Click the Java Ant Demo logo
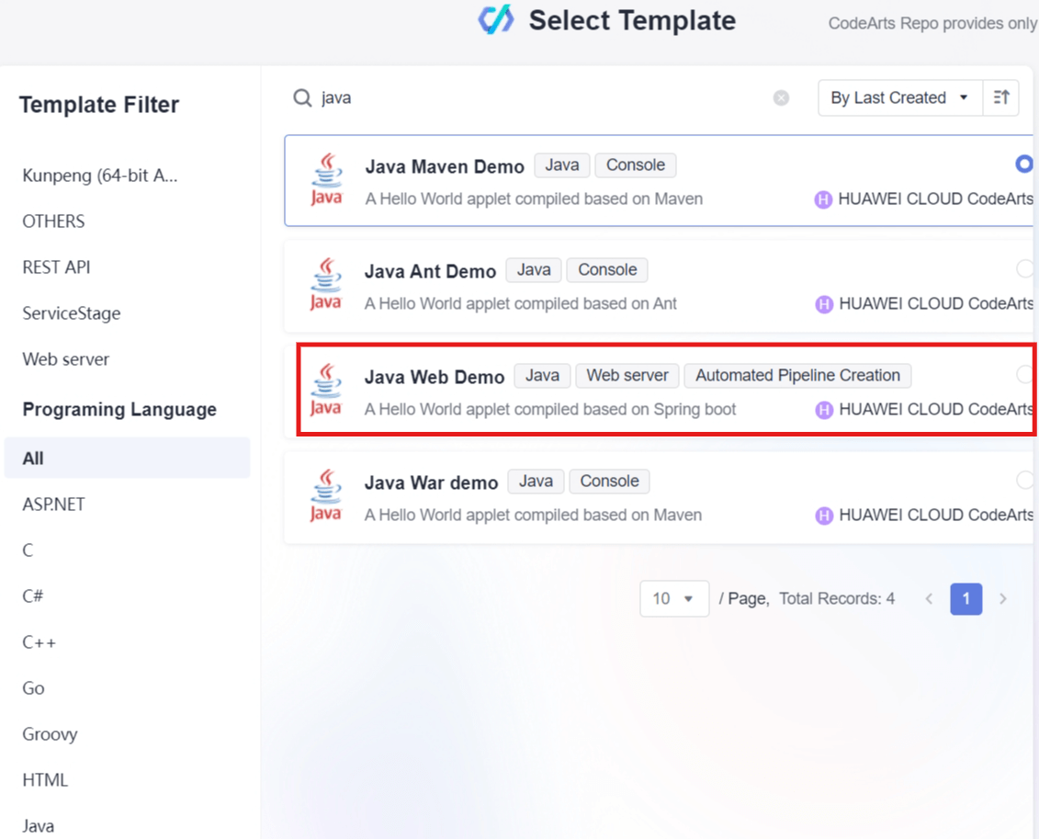This screenshot has width=1039, height=839. [326, 285]
